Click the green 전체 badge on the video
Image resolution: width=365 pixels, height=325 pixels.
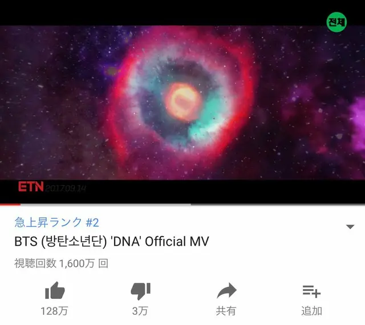click(336, 22)
